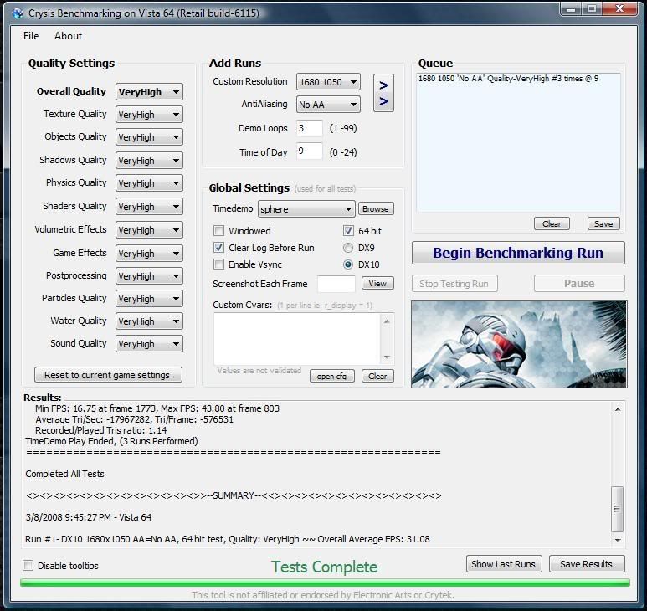The image size is (647, 611).
Task: Close the Crysis Benchmarking window
Action: pos(619,8)
